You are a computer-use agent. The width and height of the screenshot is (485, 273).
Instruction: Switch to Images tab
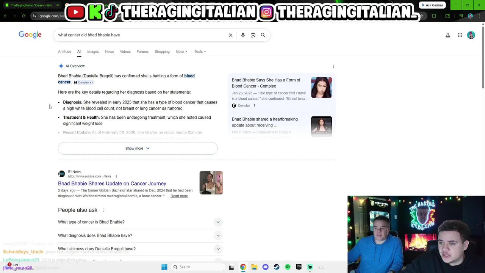point(93,52)
